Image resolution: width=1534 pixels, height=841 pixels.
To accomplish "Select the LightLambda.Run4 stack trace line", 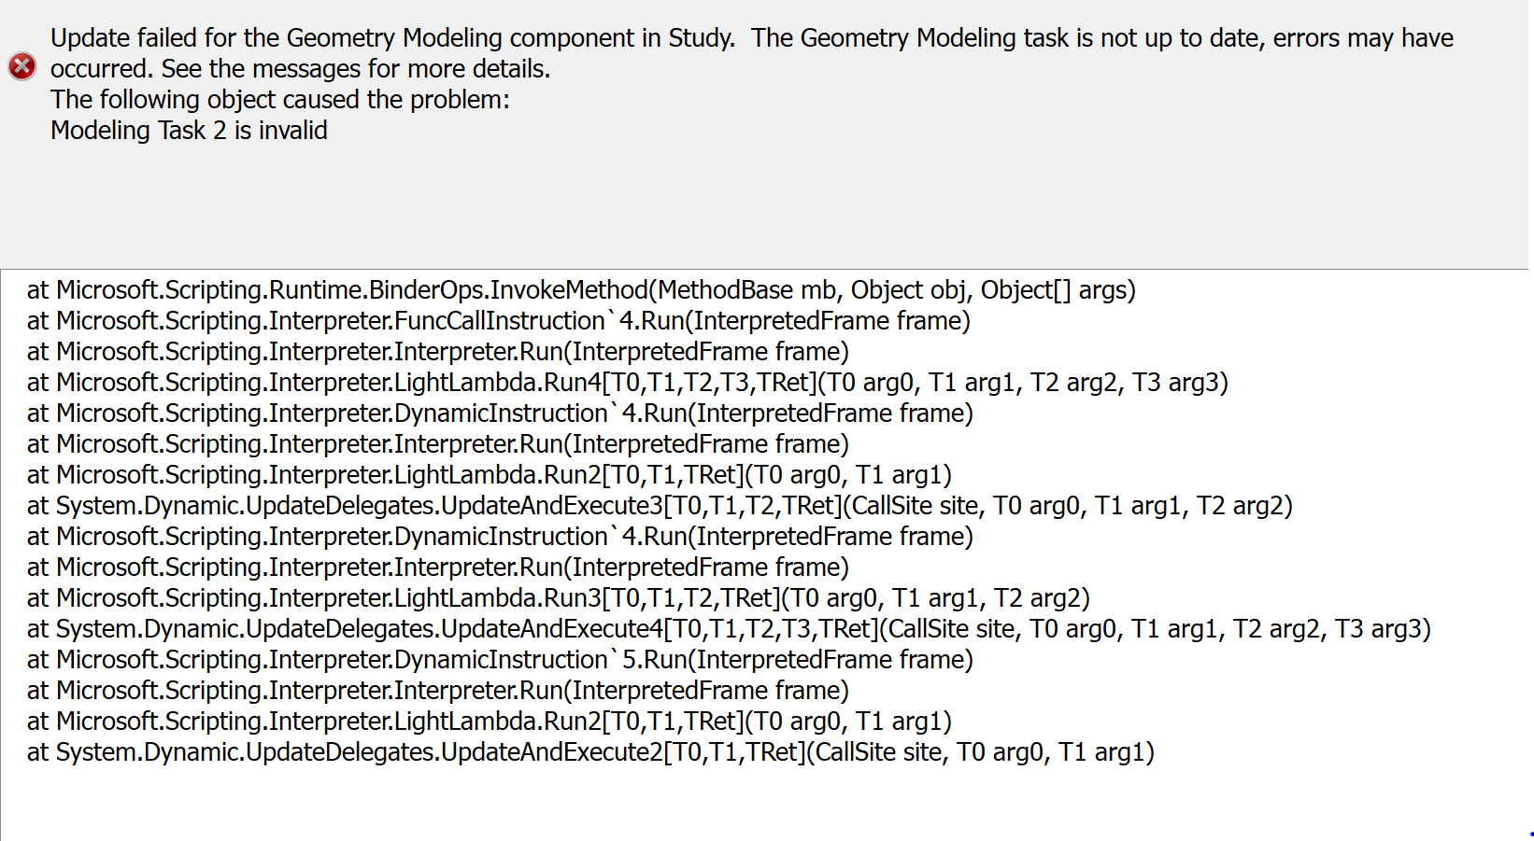I will (628, 383).
